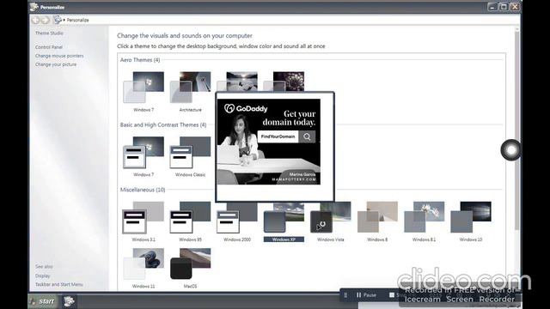
Task: Click the Miscellaneous (10) heading
Action: 143,190
